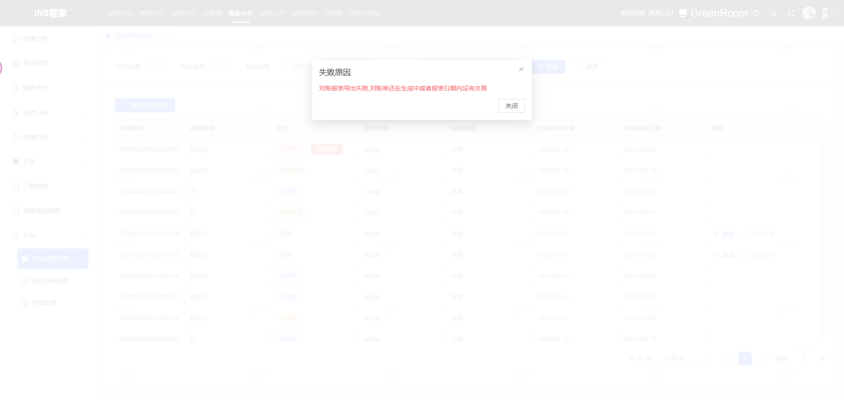This screenshot has width=844, height=400.
Task: Click 编辑 in row RZ000625022100015
Action: pyautogui.click(x=724, y=255)
